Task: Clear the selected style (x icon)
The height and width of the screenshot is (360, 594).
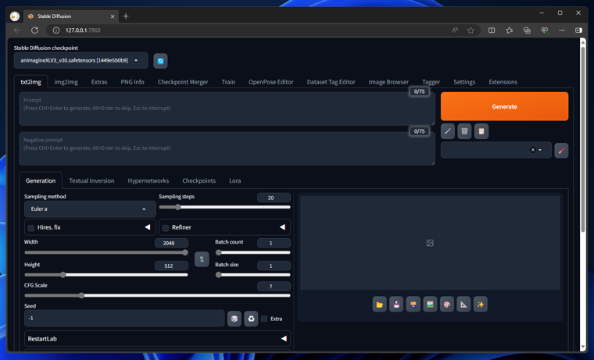Action: [x=532, y=150]
